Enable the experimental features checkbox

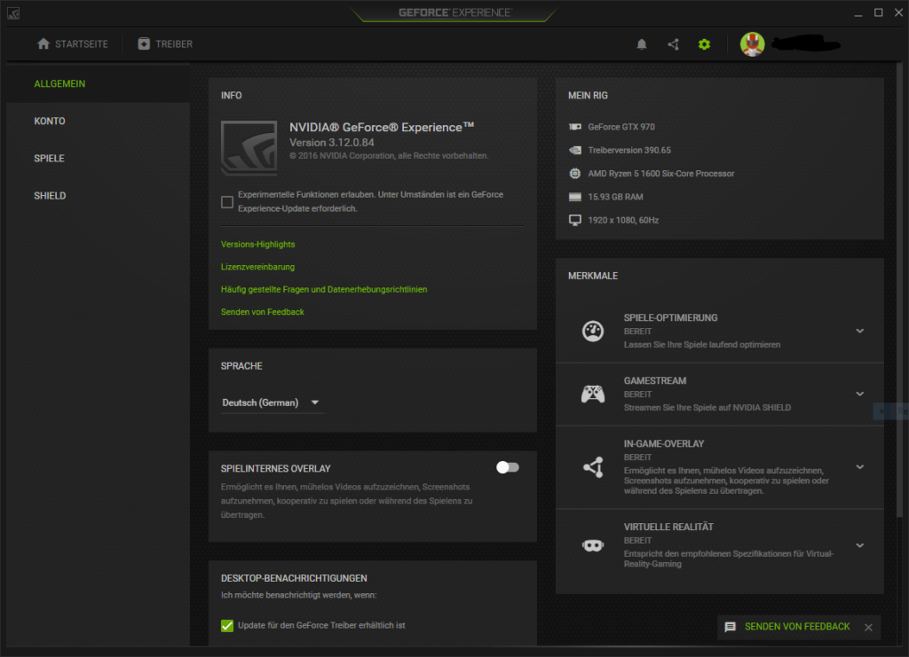tap(227, 202)
